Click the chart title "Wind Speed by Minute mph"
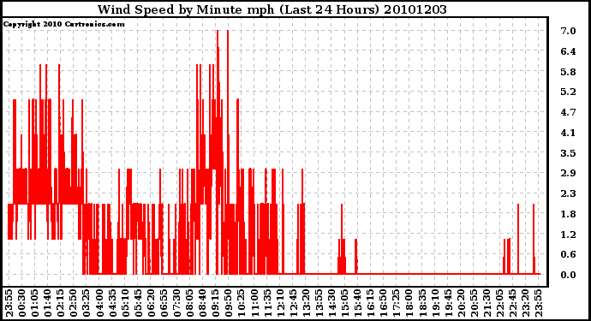 [x=186, y=9]
